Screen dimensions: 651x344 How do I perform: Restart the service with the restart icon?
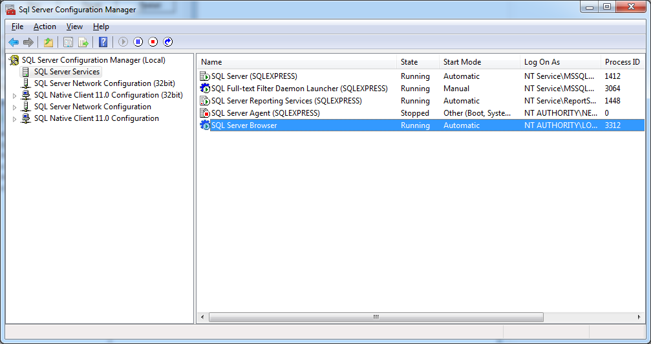168,42
